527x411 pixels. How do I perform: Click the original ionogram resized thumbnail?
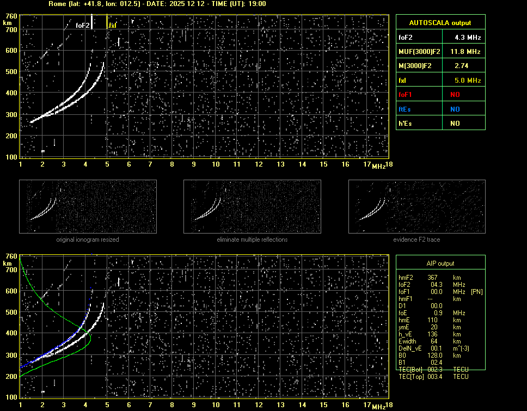[x=88, y=206]
